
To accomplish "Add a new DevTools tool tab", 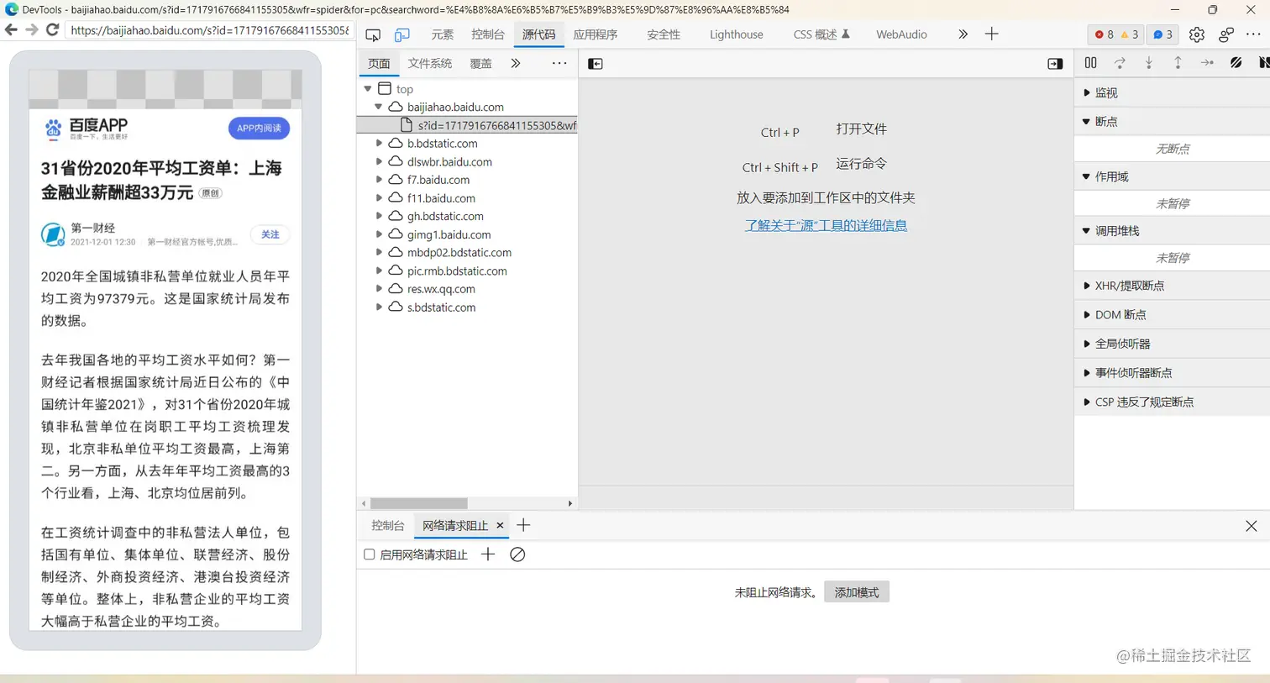I will [x=991, y=34].
